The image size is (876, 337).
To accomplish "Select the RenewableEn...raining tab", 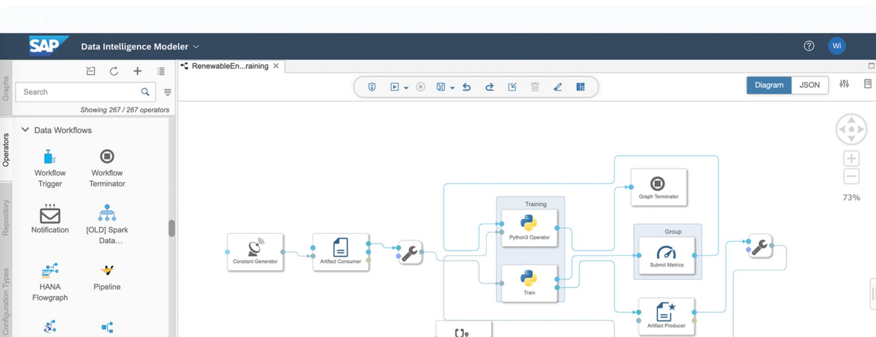I will coord(230,66).
